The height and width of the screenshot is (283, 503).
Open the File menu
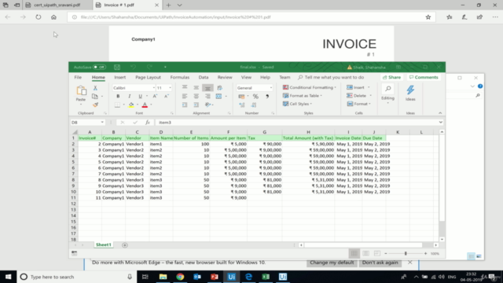point(78,77)
